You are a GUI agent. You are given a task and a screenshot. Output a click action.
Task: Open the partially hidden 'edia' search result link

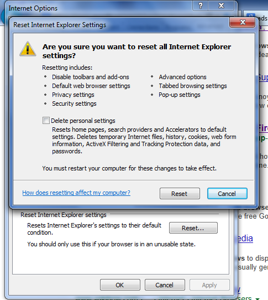click(x=245, y=239)
